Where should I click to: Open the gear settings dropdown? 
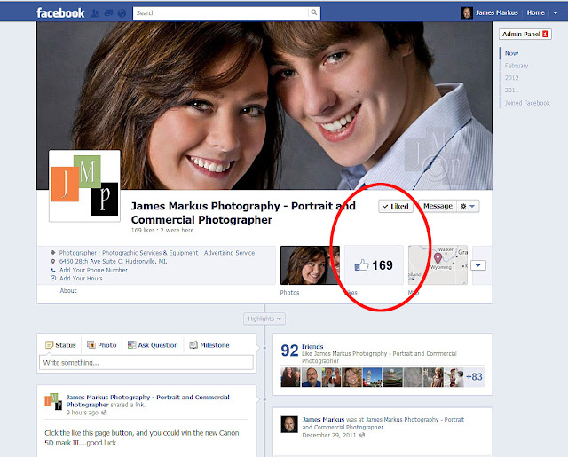point(468,206)
